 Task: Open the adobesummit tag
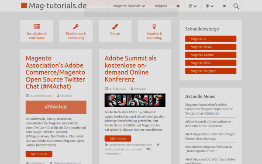(x=122, y=149)
